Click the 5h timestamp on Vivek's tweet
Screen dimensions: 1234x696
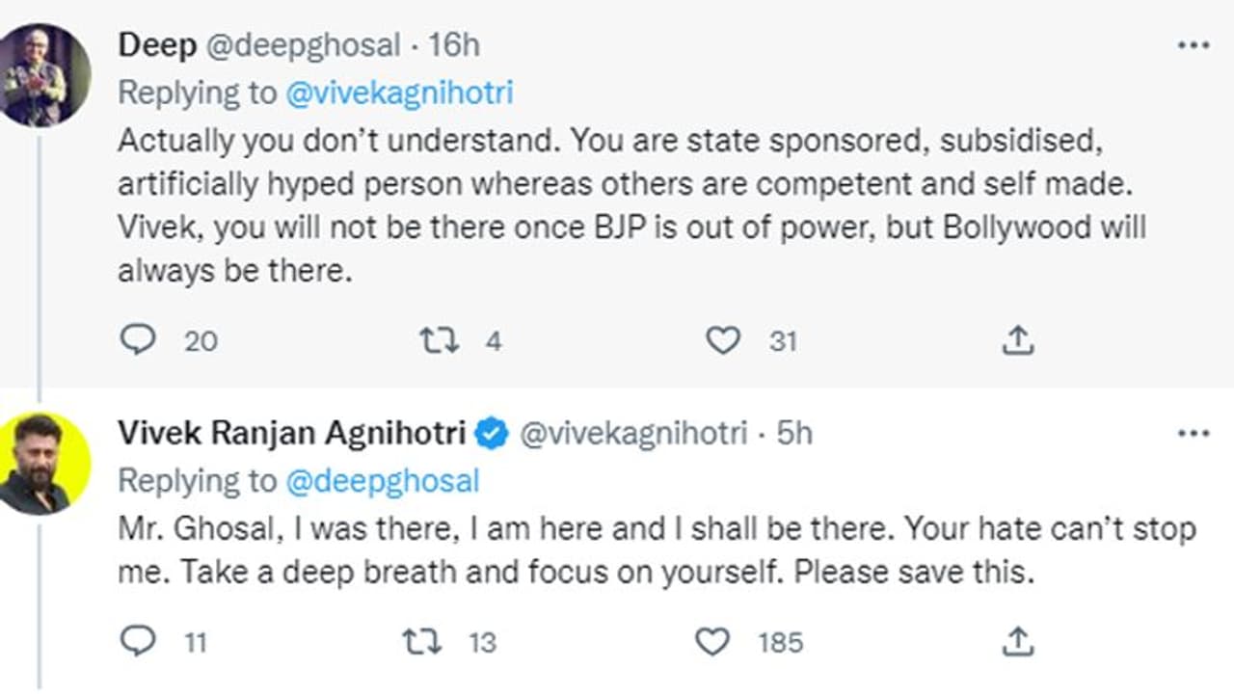point(794,434)
